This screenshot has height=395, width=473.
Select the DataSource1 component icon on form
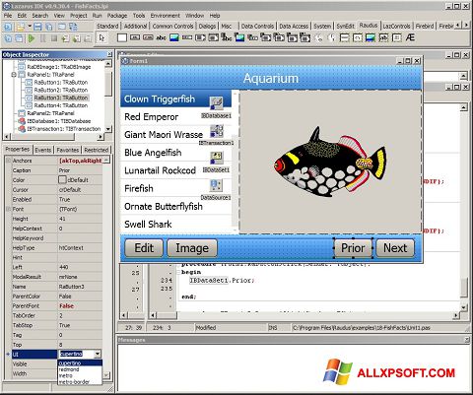[x=216, y=185]
